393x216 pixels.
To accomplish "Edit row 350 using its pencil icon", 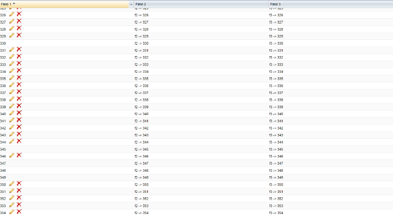I will coord(12,184).
